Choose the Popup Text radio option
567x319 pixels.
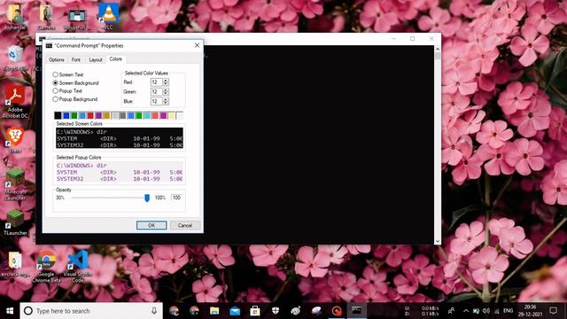(55, 90)
